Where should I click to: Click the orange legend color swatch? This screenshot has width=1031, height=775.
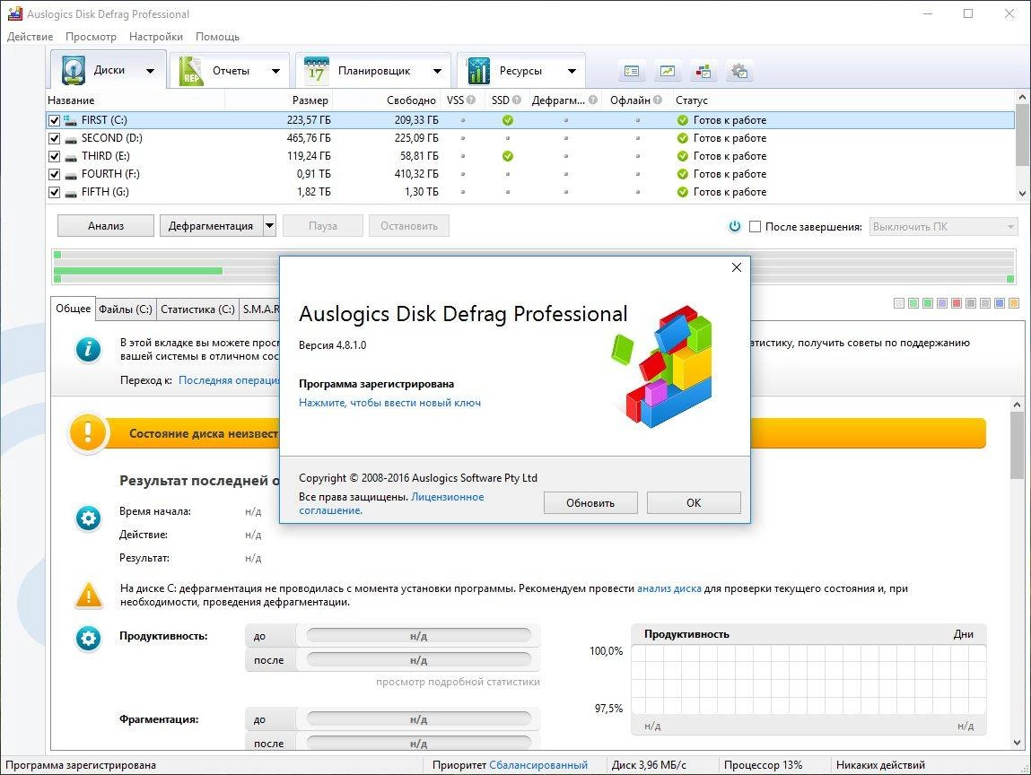(1014, 303)
